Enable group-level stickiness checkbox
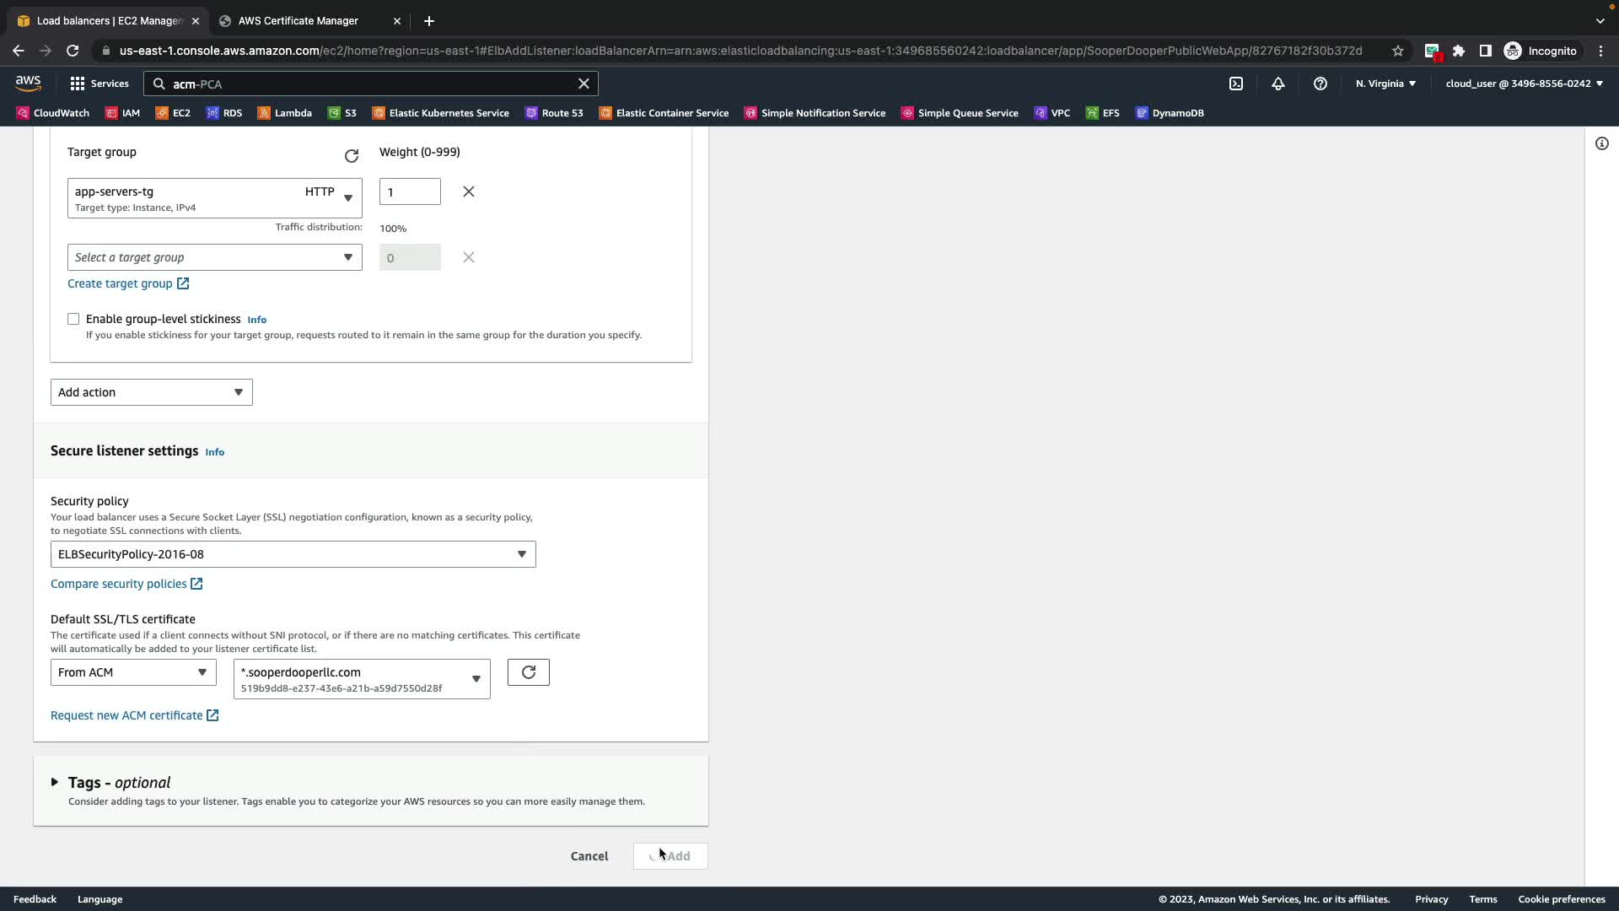The height and width of the screenshot is (911, 1619). (73, 319)
